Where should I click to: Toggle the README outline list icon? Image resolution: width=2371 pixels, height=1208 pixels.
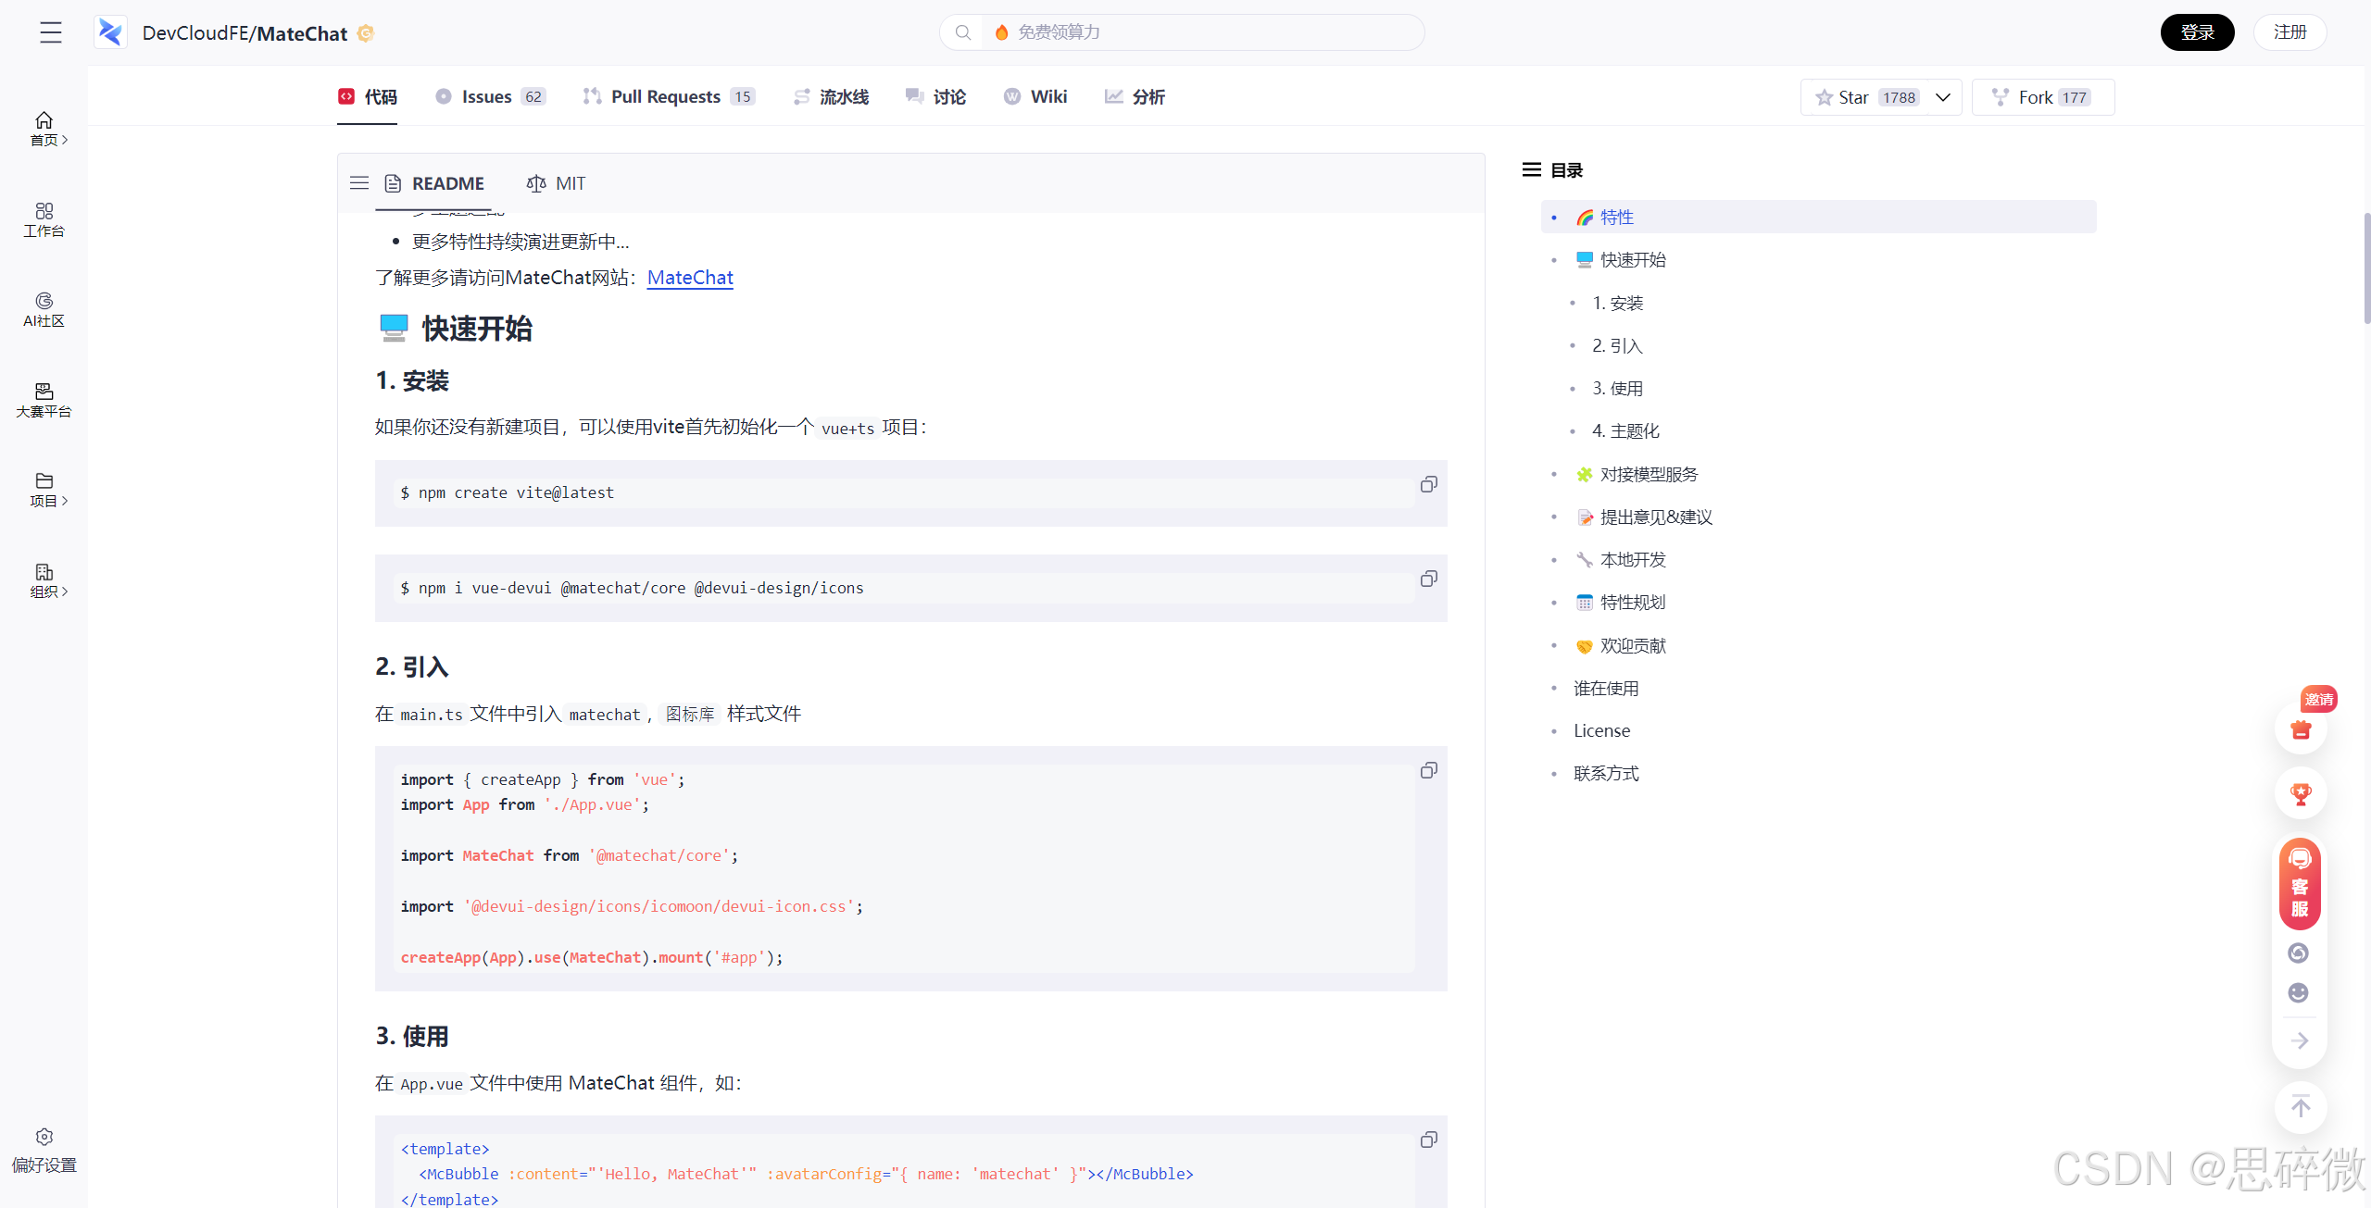(x=359, y=183)
